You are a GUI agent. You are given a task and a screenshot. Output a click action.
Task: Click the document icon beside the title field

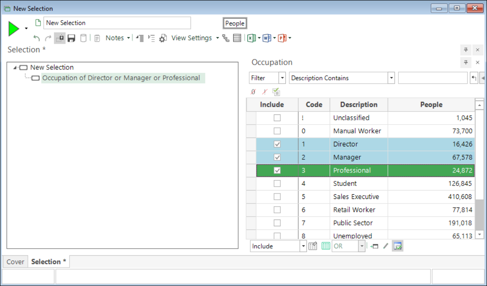coord(38,23)
